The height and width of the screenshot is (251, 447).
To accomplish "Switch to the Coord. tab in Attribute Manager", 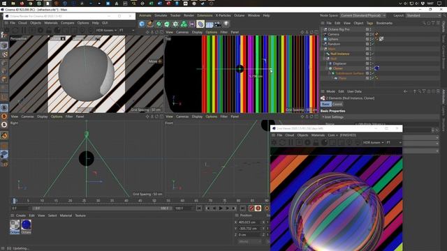I will (337, 104).
